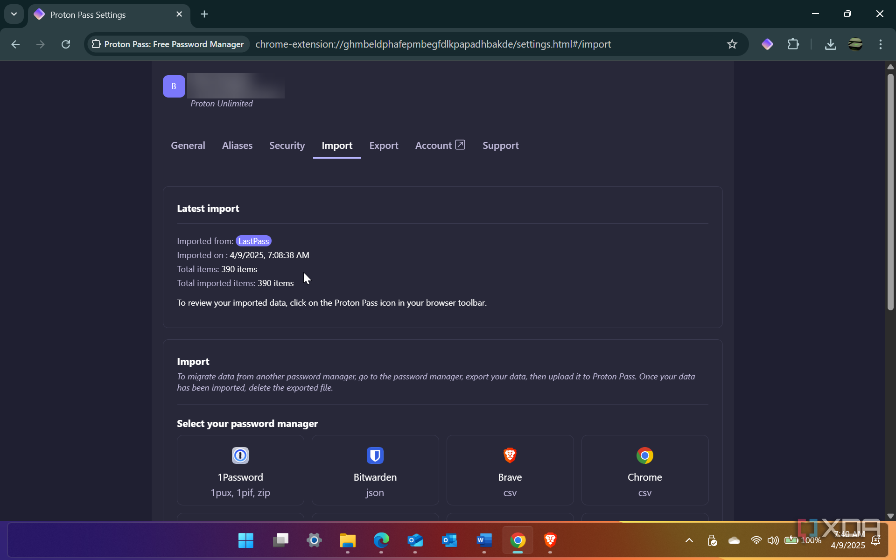
Task: Click the address bar URL
Action: 433,44
